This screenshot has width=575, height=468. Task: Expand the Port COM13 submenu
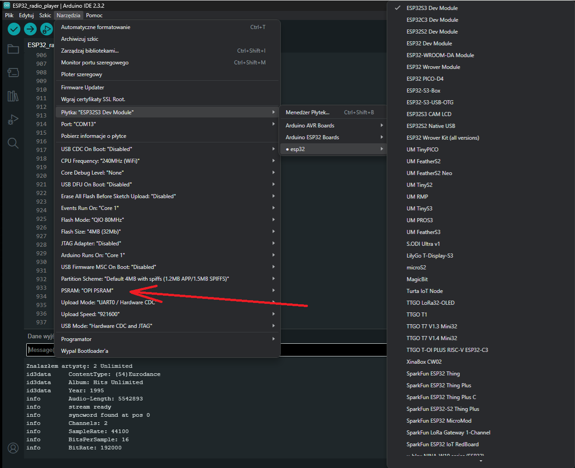point(167,124)
